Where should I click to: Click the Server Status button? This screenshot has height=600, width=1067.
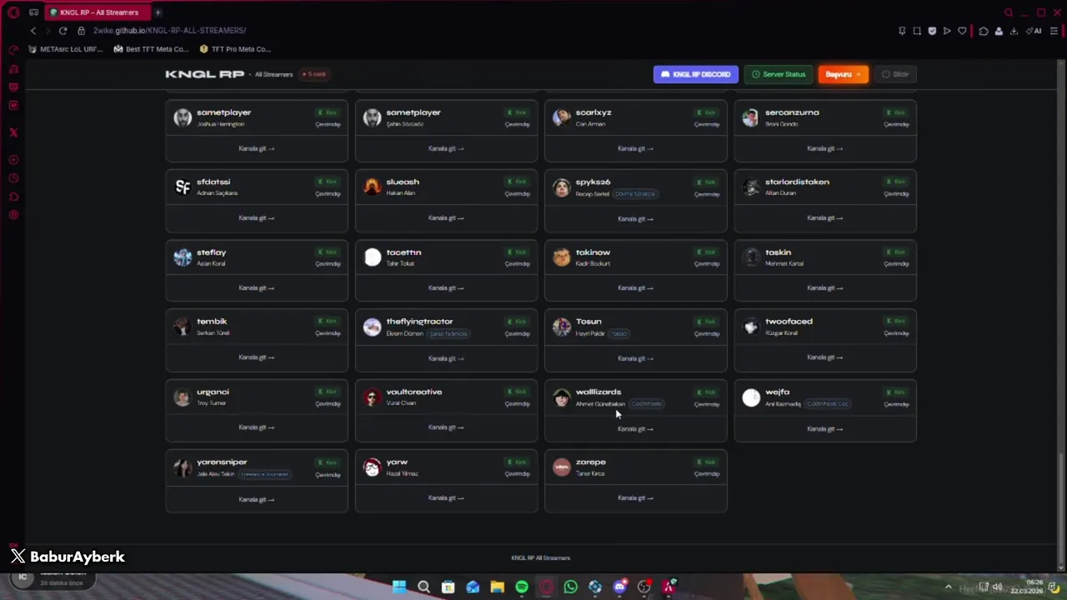[779, 74]
